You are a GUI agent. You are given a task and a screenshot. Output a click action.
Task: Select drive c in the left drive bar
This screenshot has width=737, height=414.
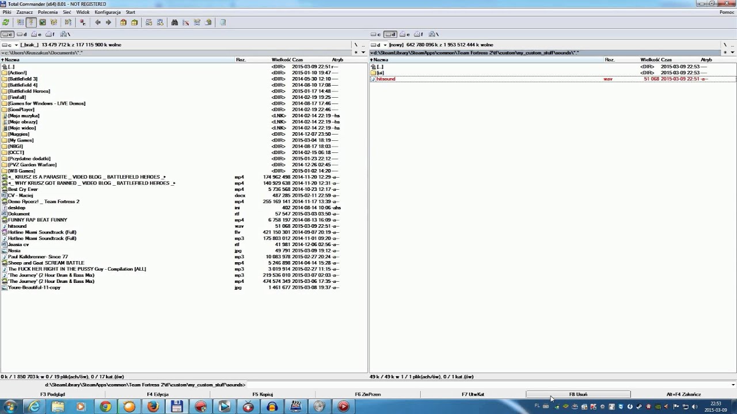(x=7, y=34)
